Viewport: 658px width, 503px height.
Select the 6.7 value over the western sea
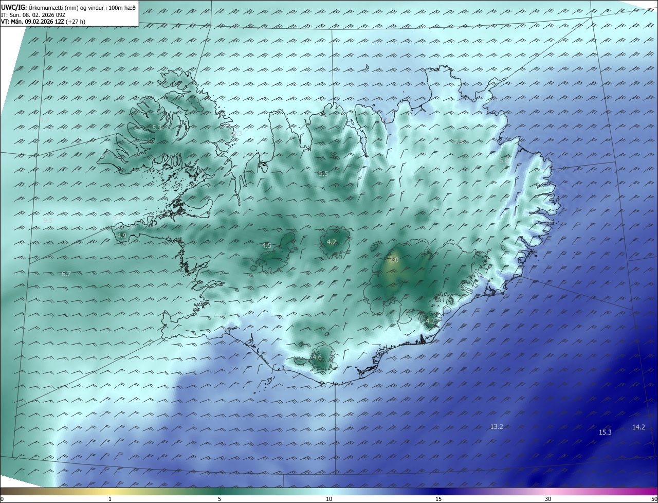pos(66,274)
